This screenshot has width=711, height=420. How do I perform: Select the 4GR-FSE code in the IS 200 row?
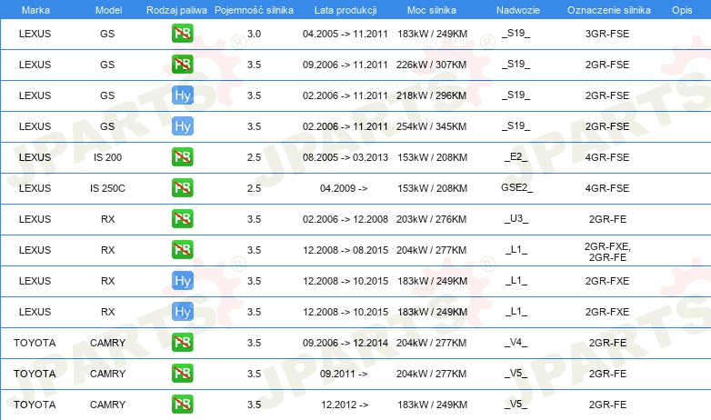pyautogui.click(x=607, y=157)
